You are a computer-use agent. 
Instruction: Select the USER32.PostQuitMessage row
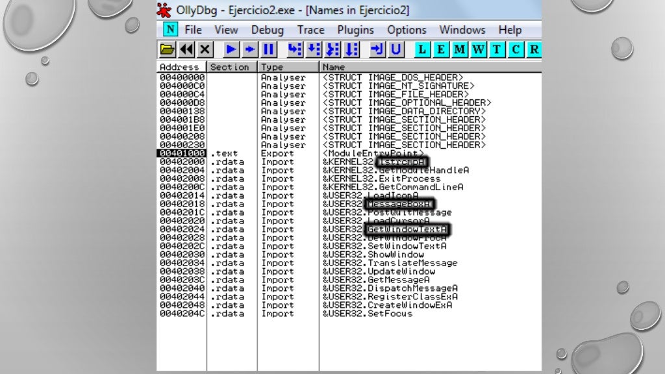(349, 212)
